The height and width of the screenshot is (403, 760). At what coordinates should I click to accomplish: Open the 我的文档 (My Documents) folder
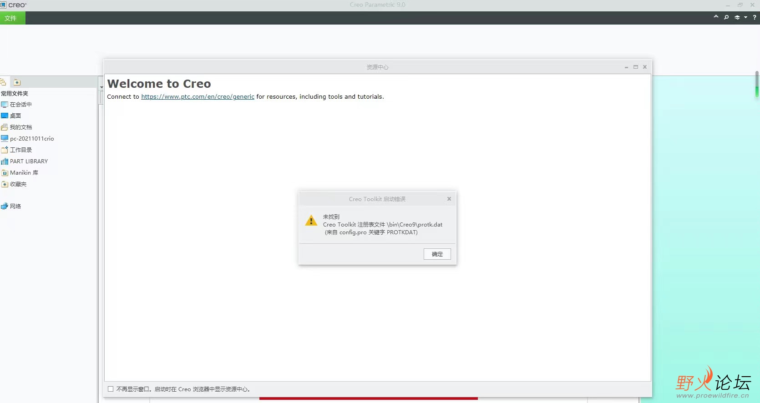pos(16,127)
